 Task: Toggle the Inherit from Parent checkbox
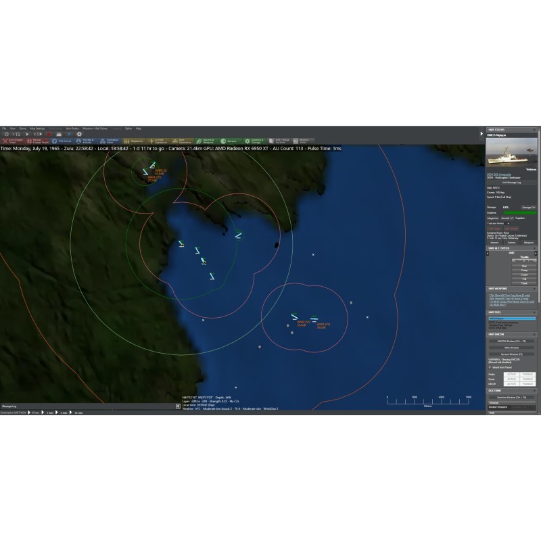click(x=490, y=368)
